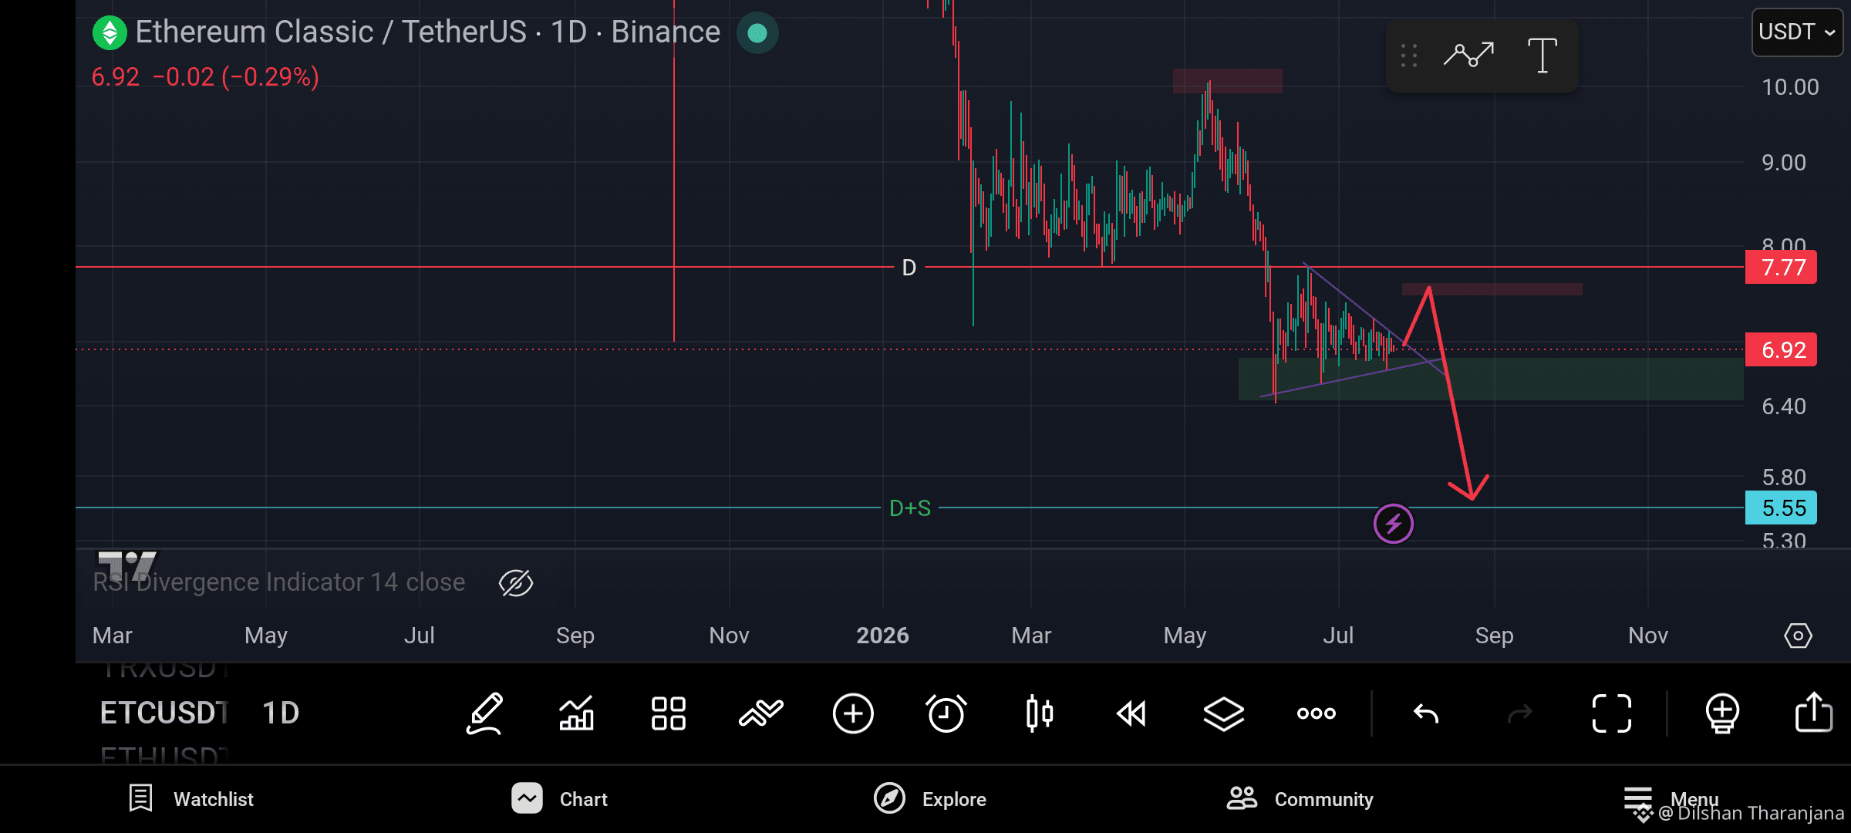Redo action arrow
The height and width of the screenshot is (833, 1851).
[x=1519, y=713]
